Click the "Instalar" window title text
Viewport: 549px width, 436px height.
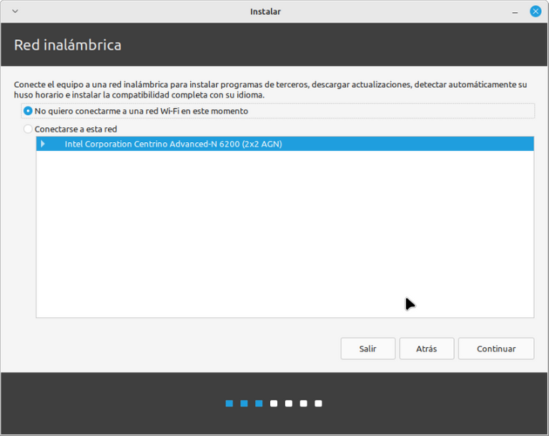point(265,11)
